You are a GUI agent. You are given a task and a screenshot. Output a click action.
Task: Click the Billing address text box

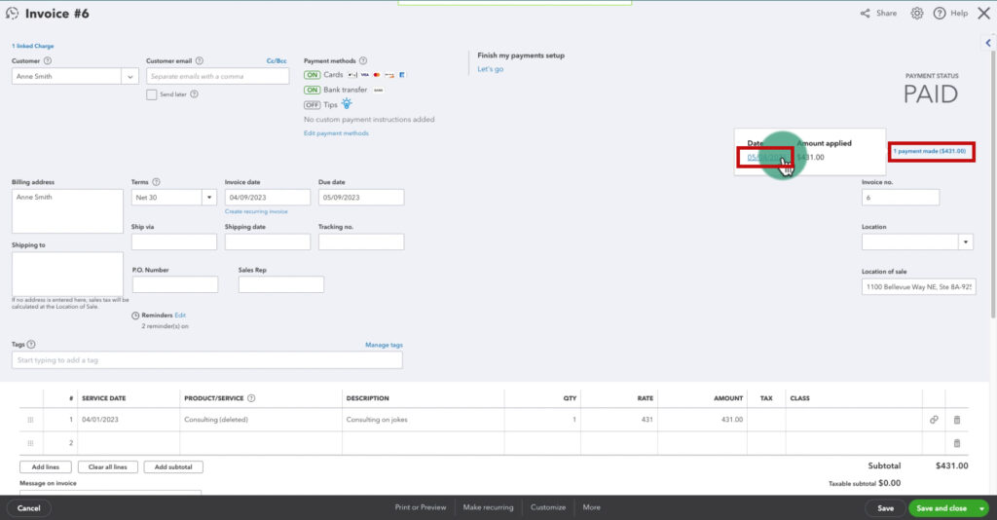(x=67, y=211)
